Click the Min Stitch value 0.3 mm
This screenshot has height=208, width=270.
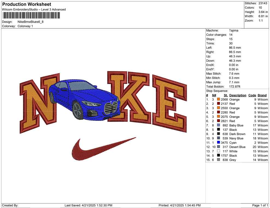[234, 78]
